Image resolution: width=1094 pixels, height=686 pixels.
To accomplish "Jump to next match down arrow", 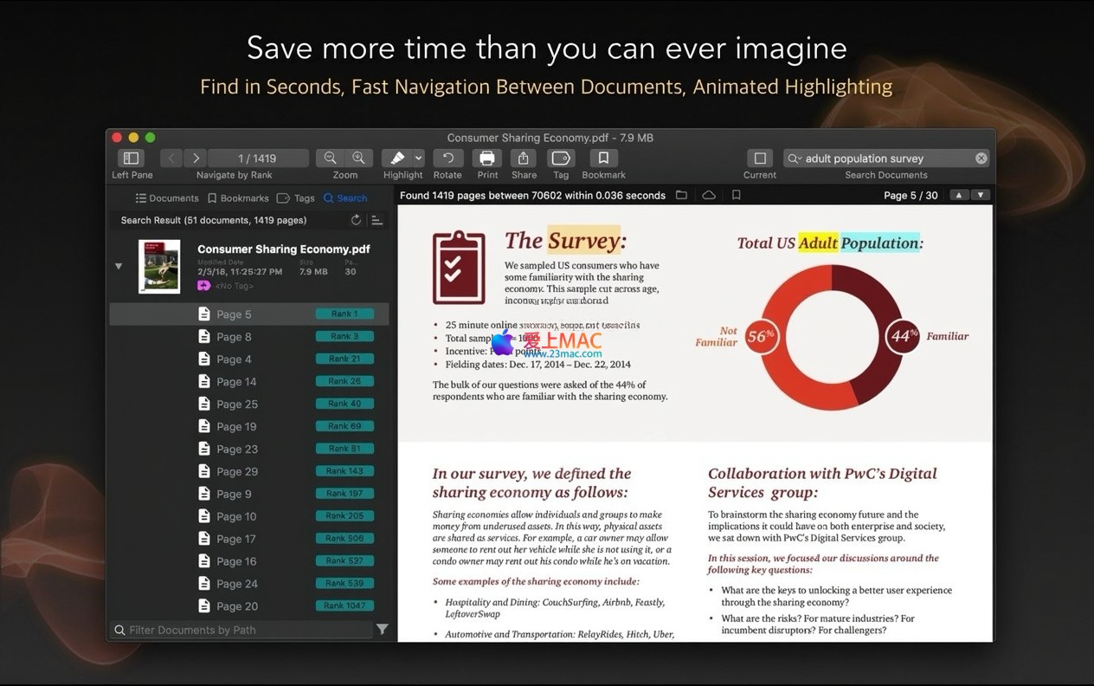I will point(980,196).
